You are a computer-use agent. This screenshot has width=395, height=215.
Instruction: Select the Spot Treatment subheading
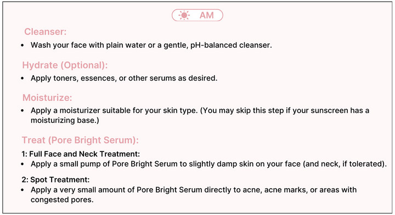55,179
